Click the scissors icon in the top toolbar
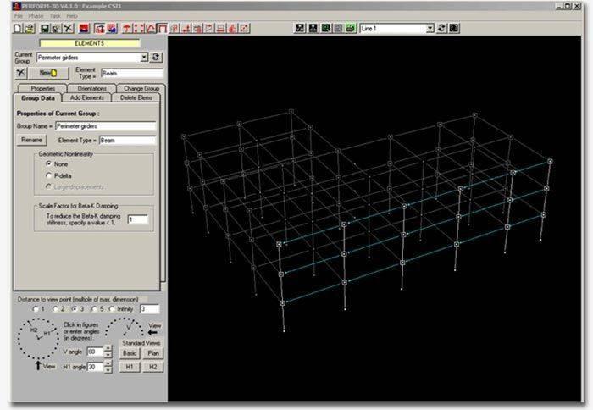The width and height of the screenshot is (593, 410). (x=68, y=28)
